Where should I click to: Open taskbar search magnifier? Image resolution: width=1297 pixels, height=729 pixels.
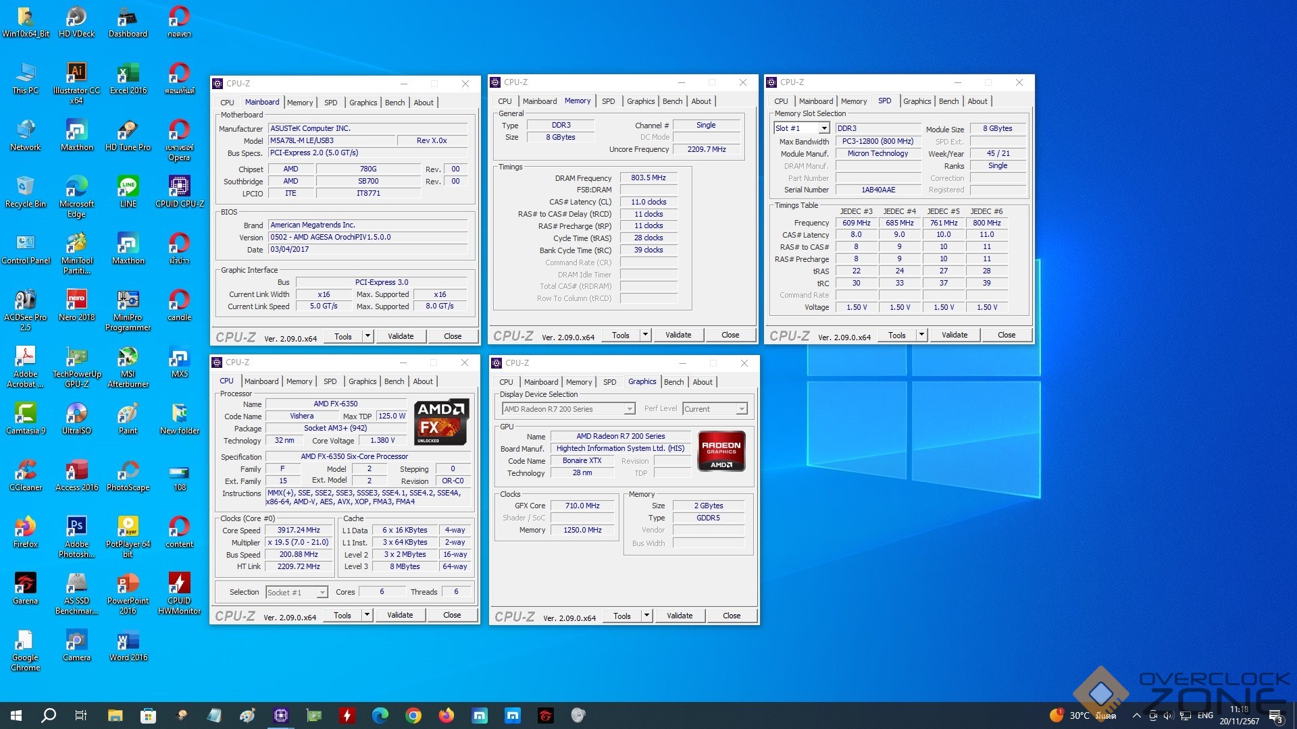point(49,715)
